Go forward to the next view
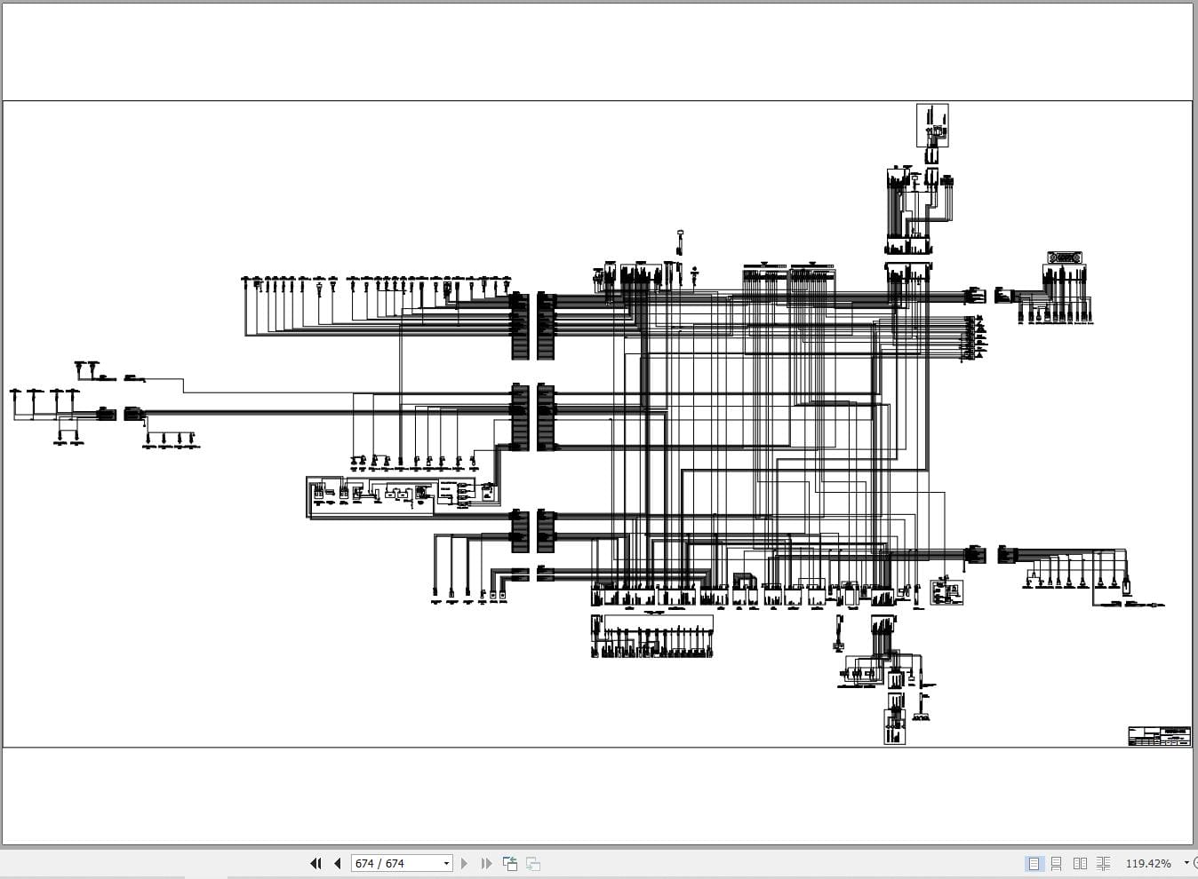Viewport: 1198px width, 879px height. pos(531,863)
